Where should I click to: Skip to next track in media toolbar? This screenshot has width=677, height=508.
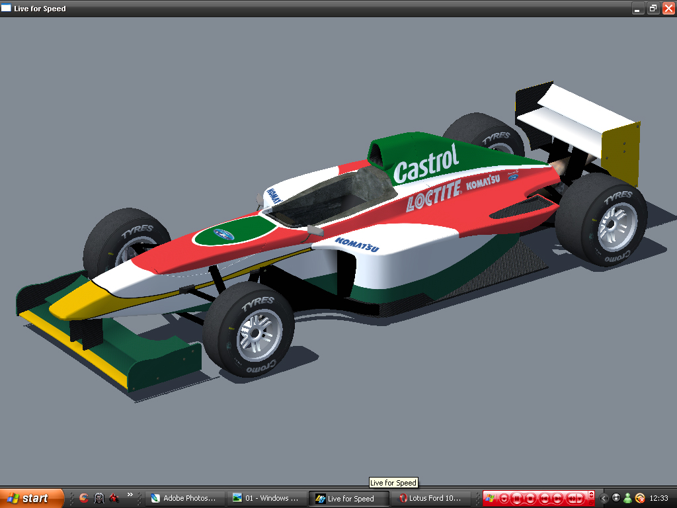point(557,499)
